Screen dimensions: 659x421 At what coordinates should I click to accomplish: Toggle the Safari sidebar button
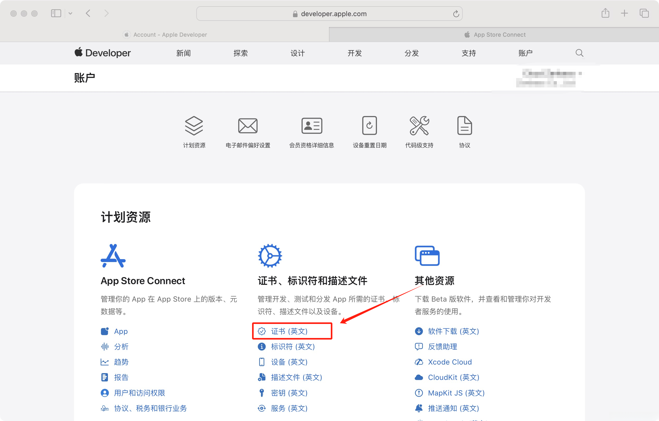[56, 13]
